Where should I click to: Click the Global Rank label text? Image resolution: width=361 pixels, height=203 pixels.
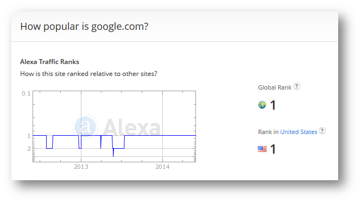[275, 87]
